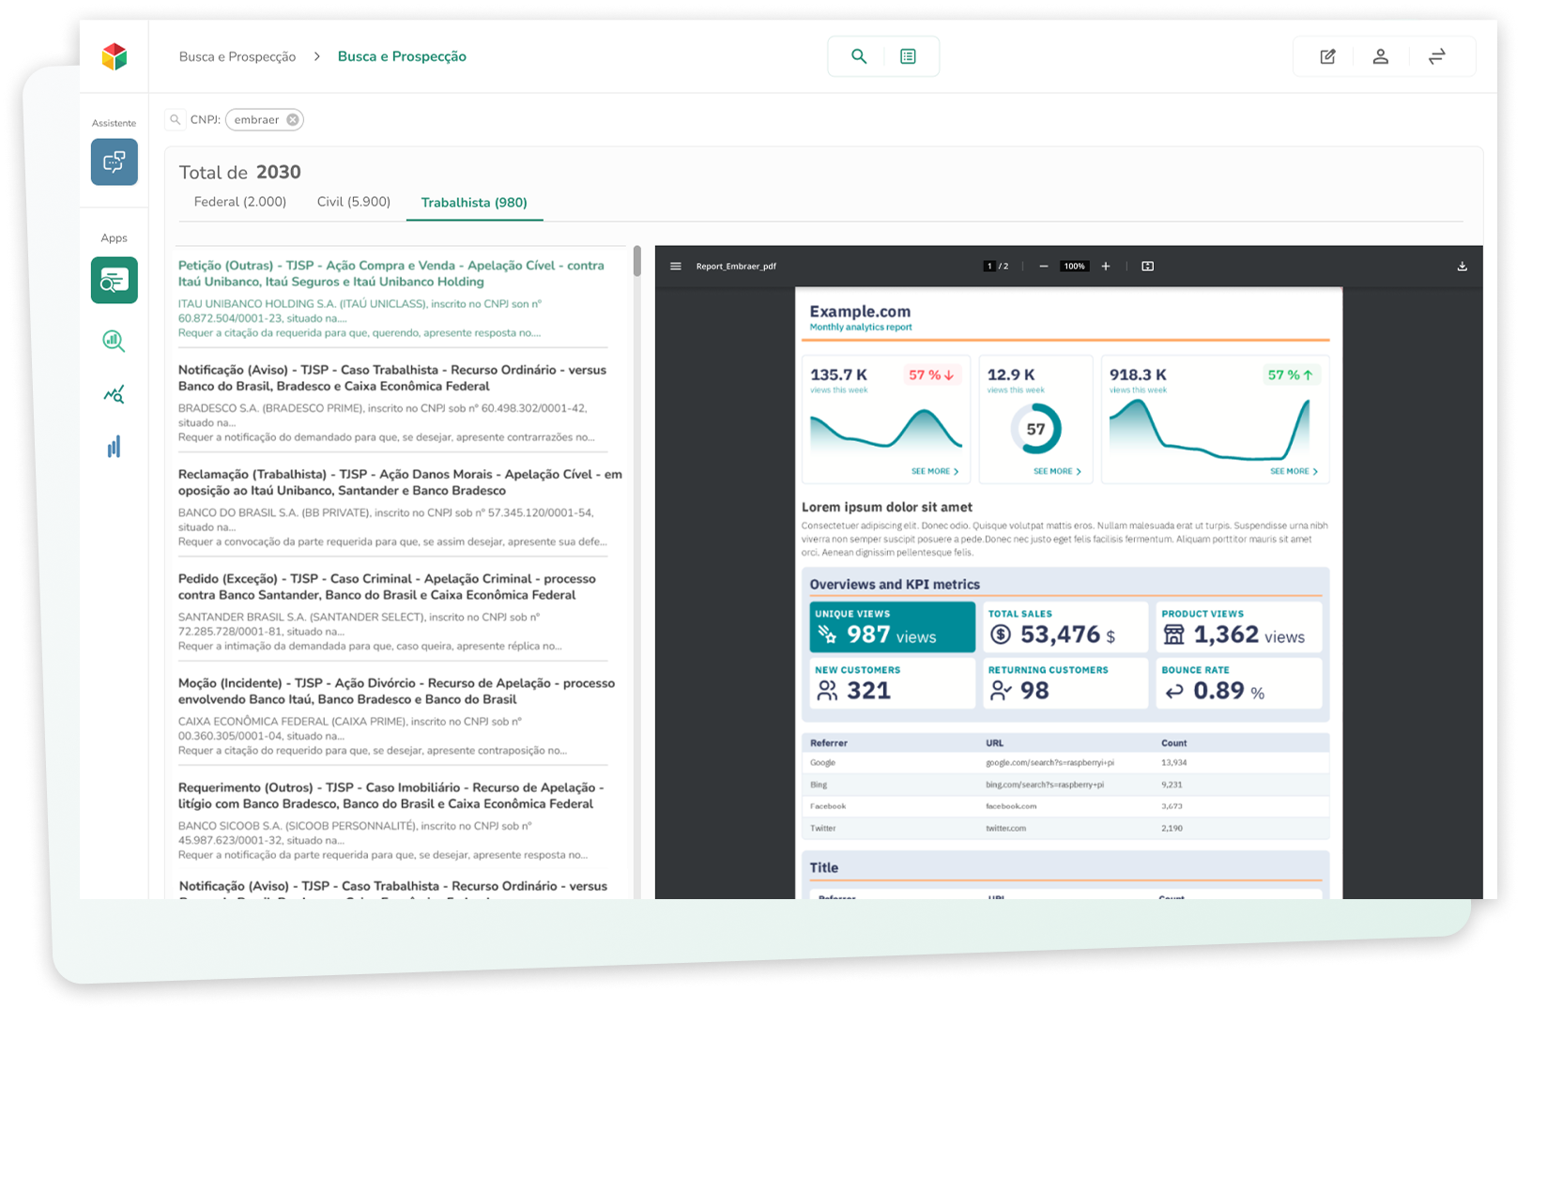Click the colorful cube app logo
The image size is (1563, 1191).
coord(115,56)
